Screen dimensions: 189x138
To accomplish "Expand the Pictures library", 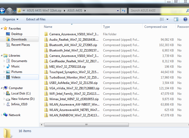I will [4, 72].
